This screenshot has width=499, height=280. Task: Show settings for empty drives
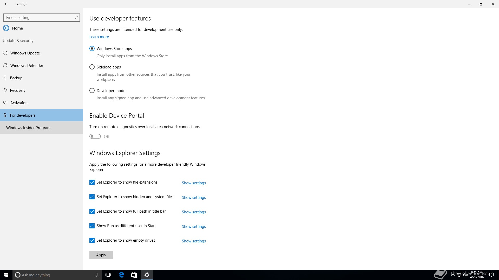(x=194, y=241)
